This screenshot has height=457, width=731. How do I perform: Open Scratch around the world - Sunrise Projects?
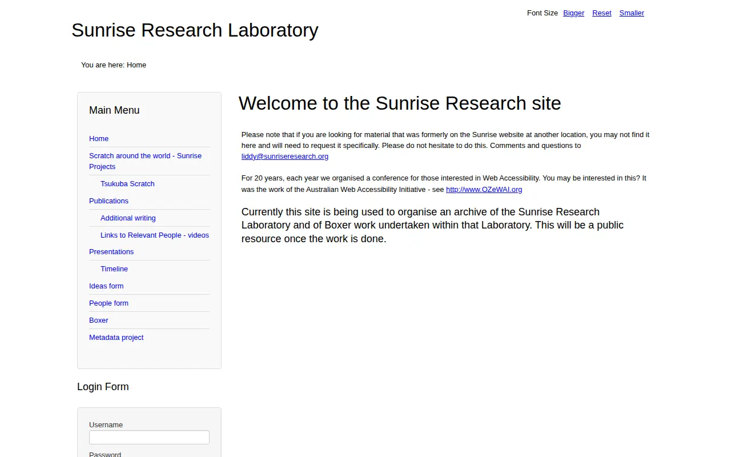coord(145,161)
